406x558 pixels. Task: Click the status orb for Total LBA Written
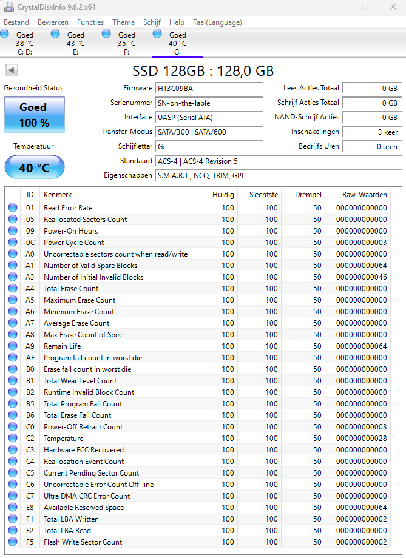pos(13,519)
